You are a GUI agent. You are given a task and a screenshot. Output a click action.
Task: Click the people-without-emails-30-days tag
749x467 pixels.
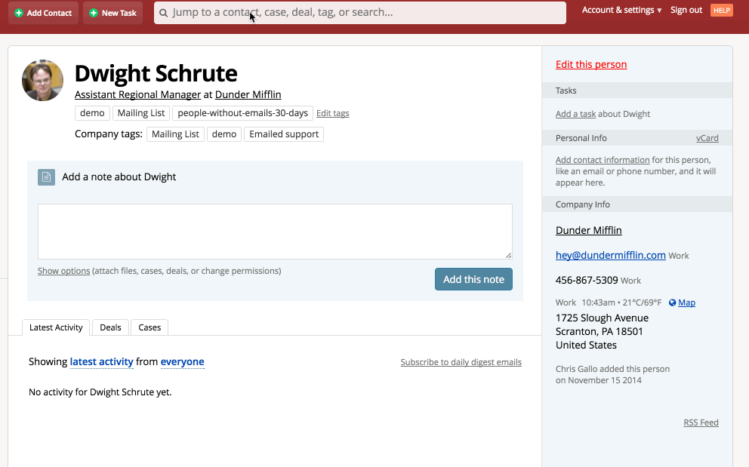click(x=242, y=113)
